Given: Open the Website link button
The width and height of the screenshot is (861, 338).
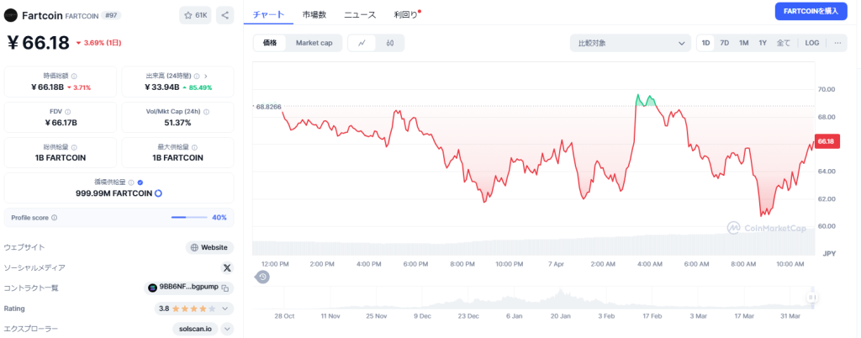Looking at the screenshot, I should tap(209, 247).
